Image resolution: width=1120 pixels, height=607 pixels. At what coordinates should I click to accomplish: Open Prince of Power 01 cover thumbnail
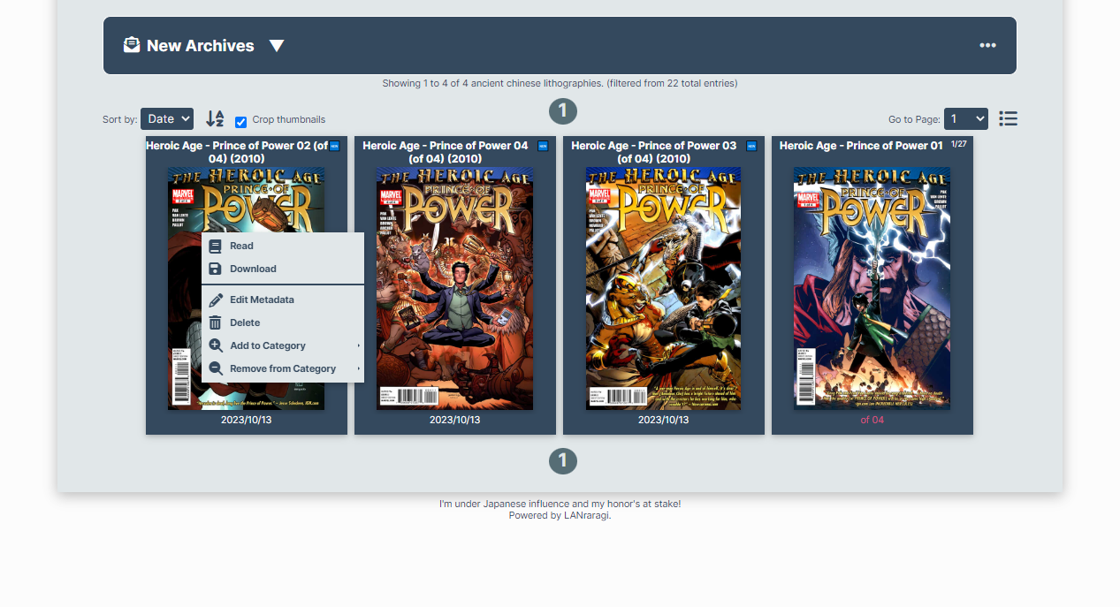coord(872,289)
